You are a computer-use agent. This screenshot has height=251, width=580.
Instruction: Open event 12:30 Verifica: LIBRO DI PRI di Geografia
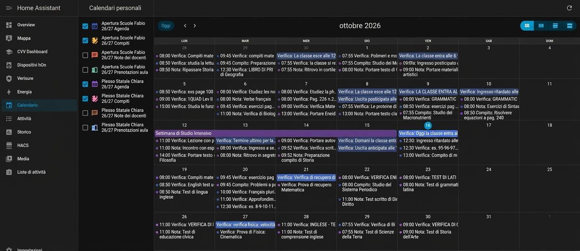(245, 72)
